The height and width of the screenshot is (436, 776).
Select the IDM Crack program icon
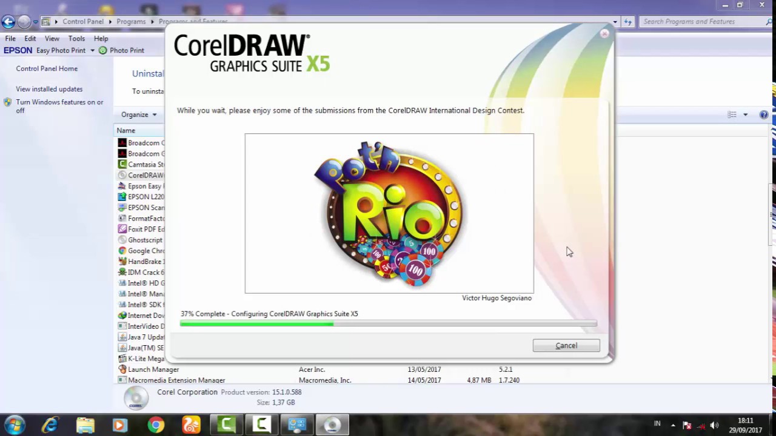[x=122, y=272]
